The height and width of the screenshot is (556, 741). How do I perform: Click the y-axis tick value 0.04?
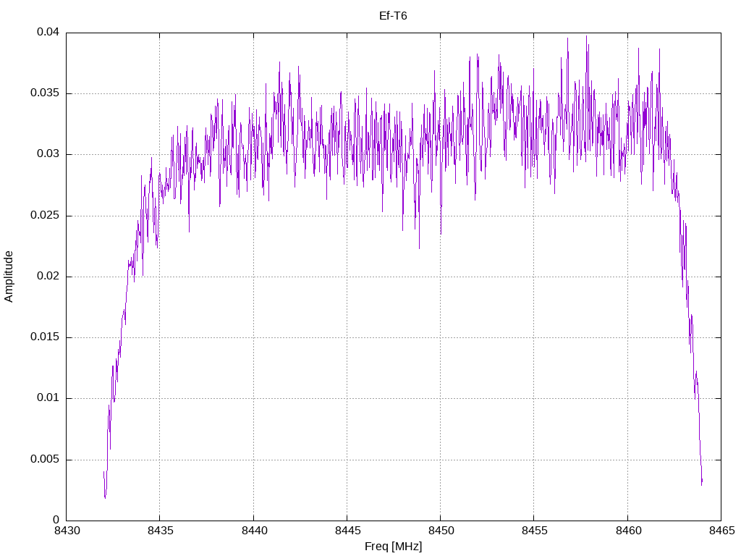(48, 32)
